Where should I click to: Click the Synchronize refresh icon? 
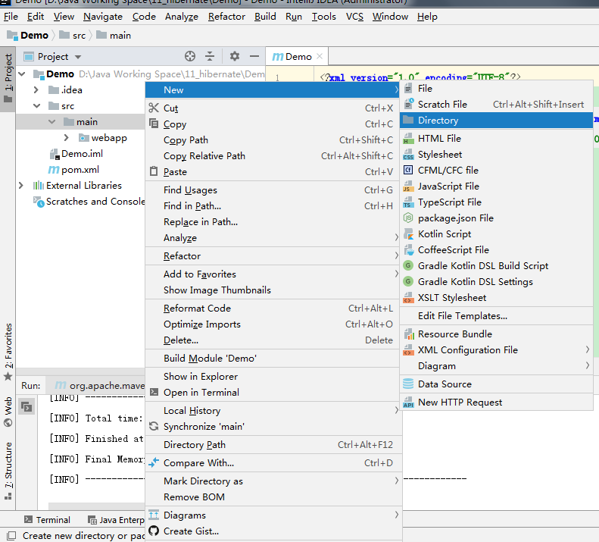click(x=154, y=426)
